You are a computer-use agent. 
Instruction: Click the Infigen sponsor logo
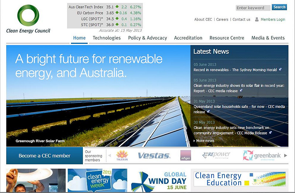[x=185, y=155]
